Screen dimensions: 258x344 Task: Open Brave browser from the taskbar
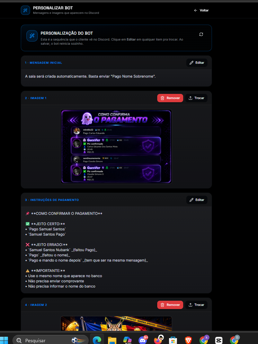(188, 340)
